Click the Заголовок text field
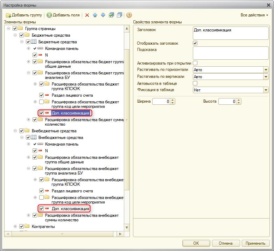Screen dimensions: 274x251 pyautogui.click(x=231, y=33)
